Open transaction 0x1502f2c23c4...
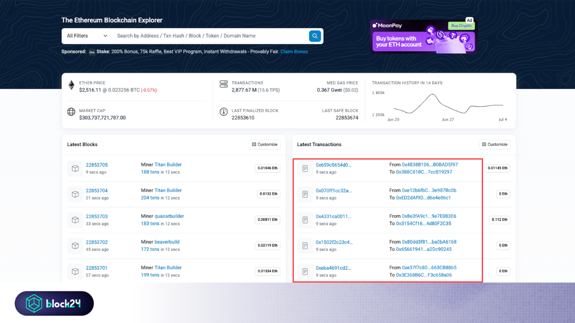This screenshot has height=323, width=575. (x=334, y=242)
